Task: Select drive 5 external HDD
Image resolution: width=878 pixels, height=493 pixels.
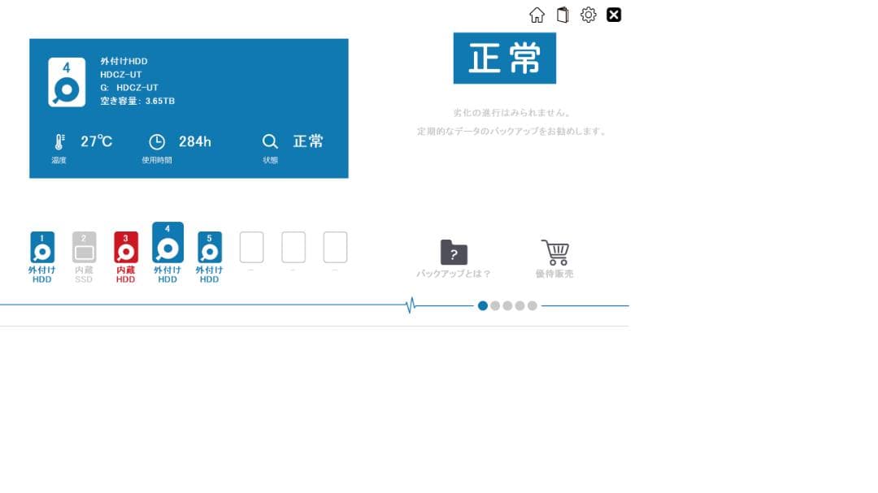Action: pos(210,248)
